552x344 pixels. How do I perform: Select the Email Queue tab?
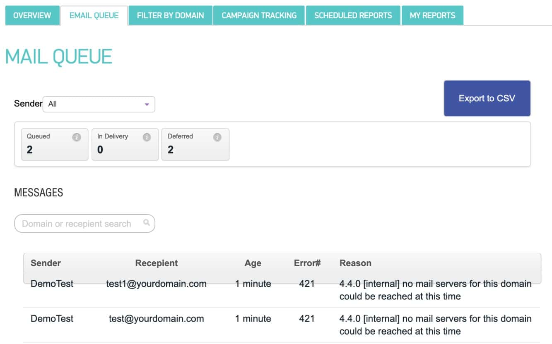[x=93, y=15]
